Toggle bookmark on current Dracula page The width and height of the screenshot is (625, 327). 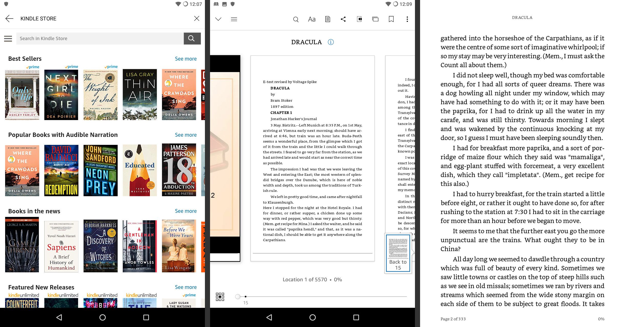tap(391, 19)
